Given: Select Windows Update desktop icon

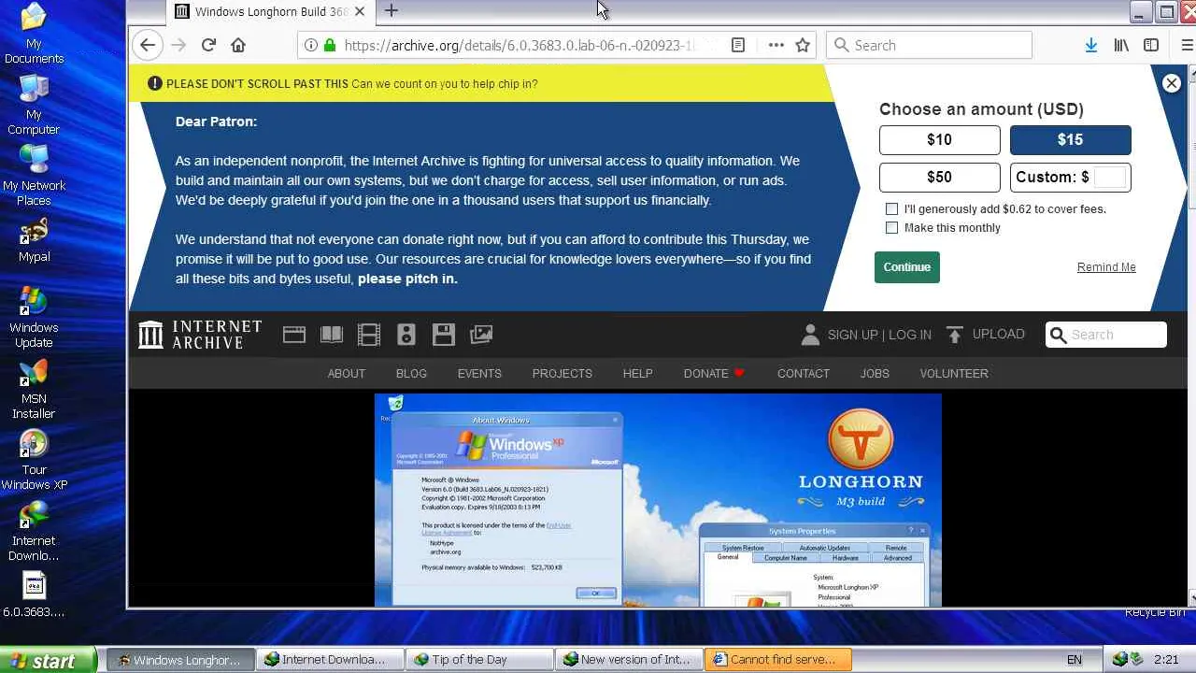Looking at the screenshot, I should coord(34,318).
